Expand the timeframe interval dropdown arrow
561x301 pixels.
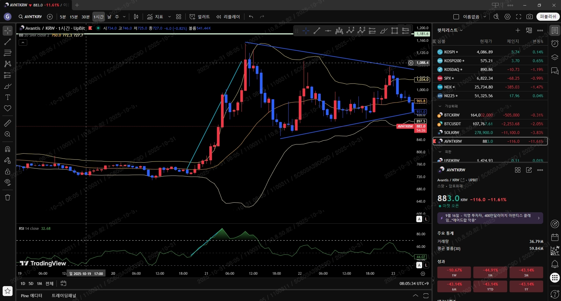point(124,17)
